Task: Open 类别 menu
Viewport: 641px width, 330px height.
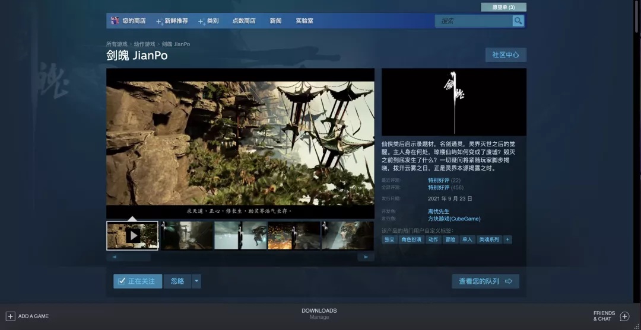Action: coord(212,20)
